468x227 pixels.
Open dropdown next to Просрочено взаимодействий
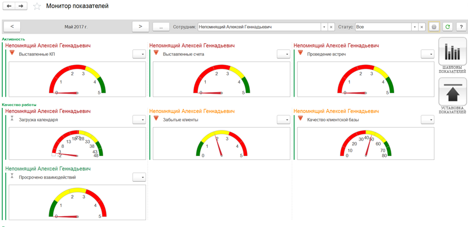click(x=139, y=177)
